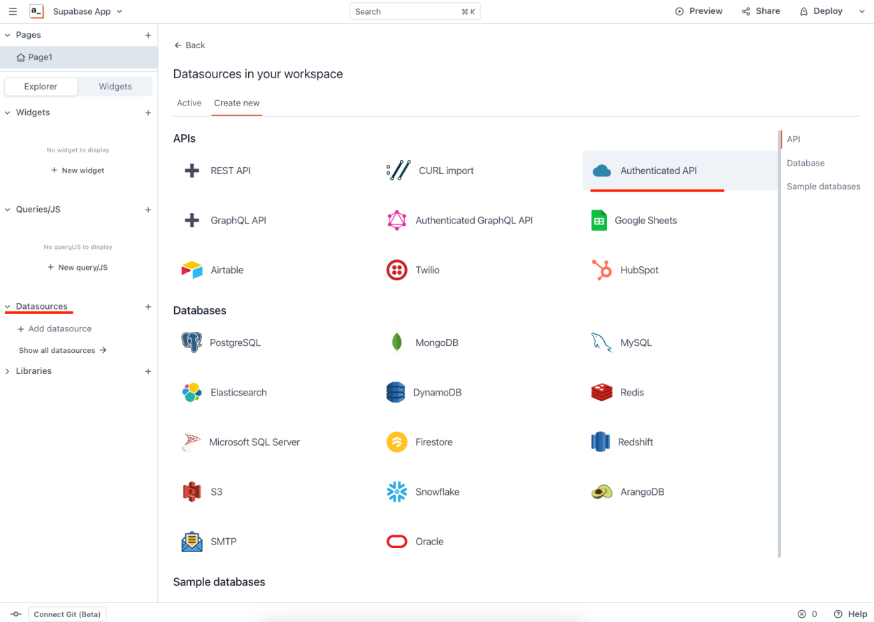
Task: Click the CURL import icon
Action: (x=396, y=170)
